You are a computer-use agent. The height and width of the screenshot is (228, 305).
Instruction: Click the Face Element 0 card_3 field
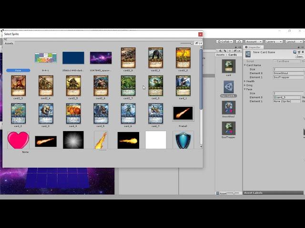click(x=287, y=97)
